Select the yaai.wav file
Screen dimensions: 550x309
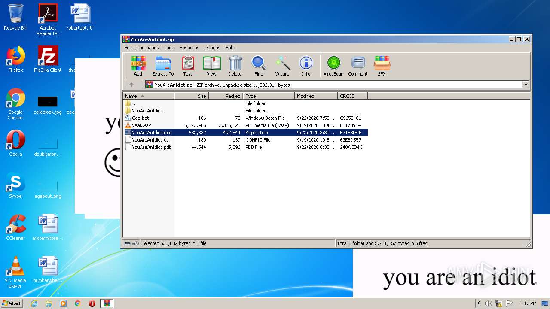tap(245, 125)
